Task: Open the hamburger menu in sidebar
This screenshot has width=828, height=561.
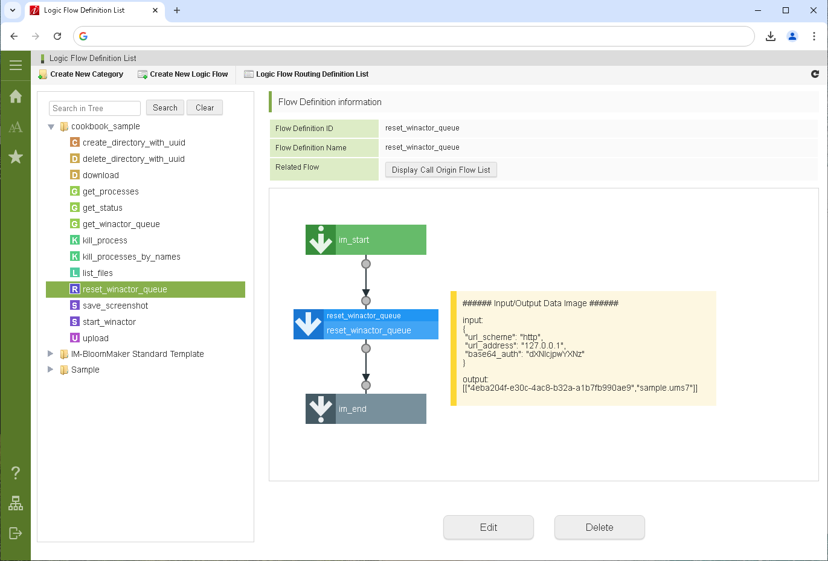Action: (x=16, y=65)
